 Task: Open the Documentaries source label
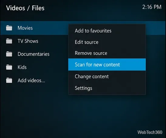tap(34, 54)
